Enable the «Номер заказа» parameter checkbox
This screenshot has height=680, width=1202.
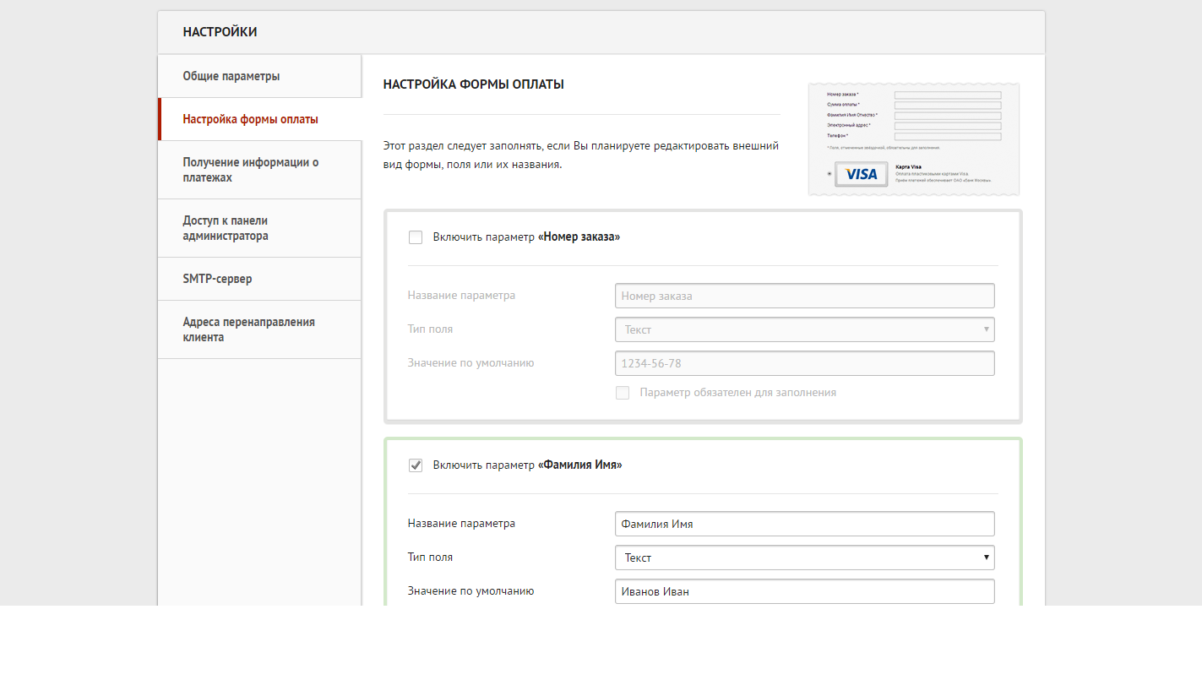click(x=416, y=237)
